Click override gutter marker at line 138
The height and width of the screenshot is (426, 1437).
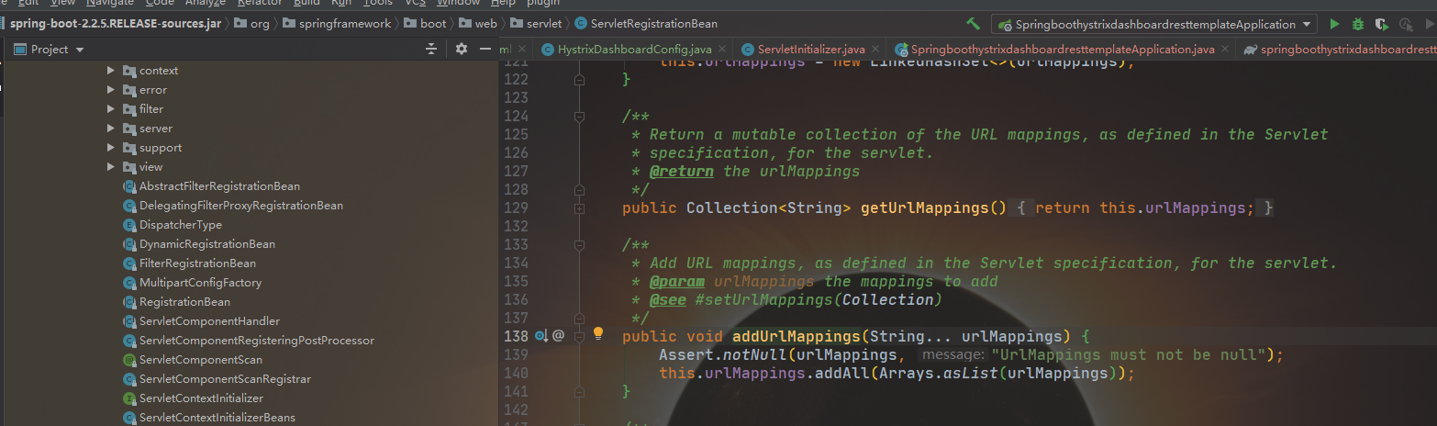pyautogui.click(x=540, y=336)
